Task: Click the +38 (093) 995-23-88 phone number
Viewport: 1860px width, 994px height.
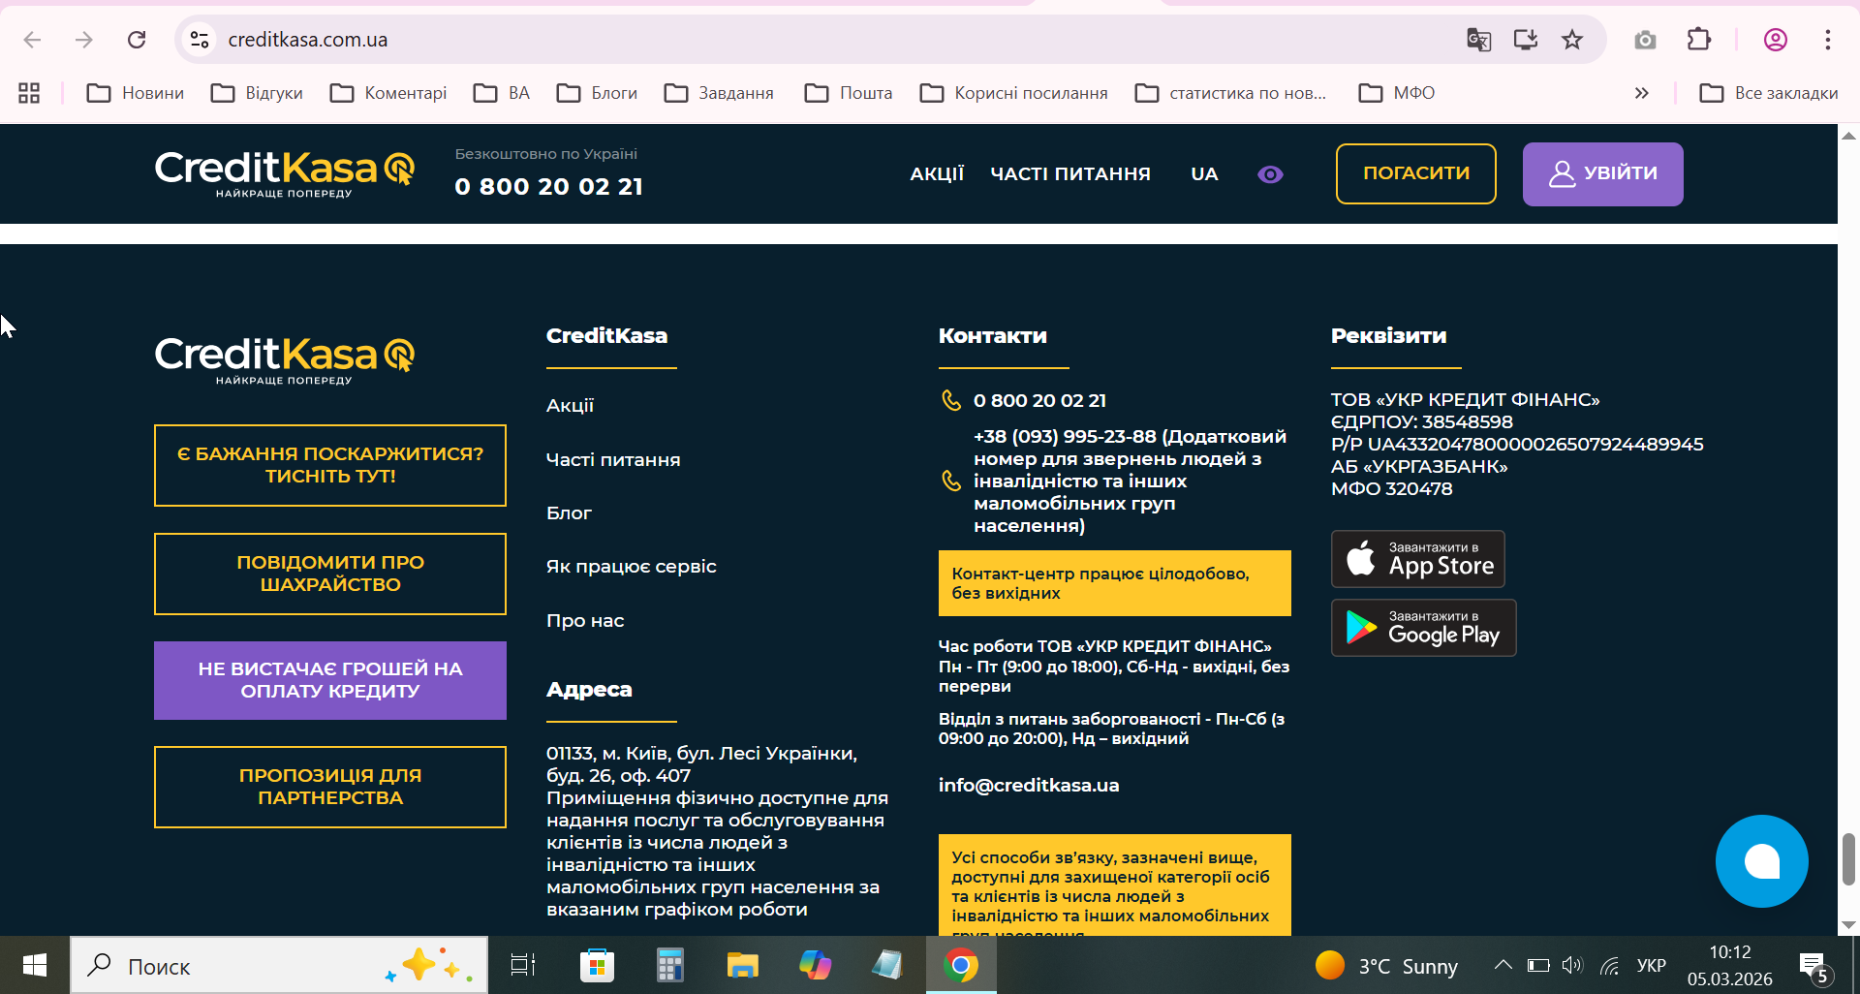Action: click(1065, 437)
